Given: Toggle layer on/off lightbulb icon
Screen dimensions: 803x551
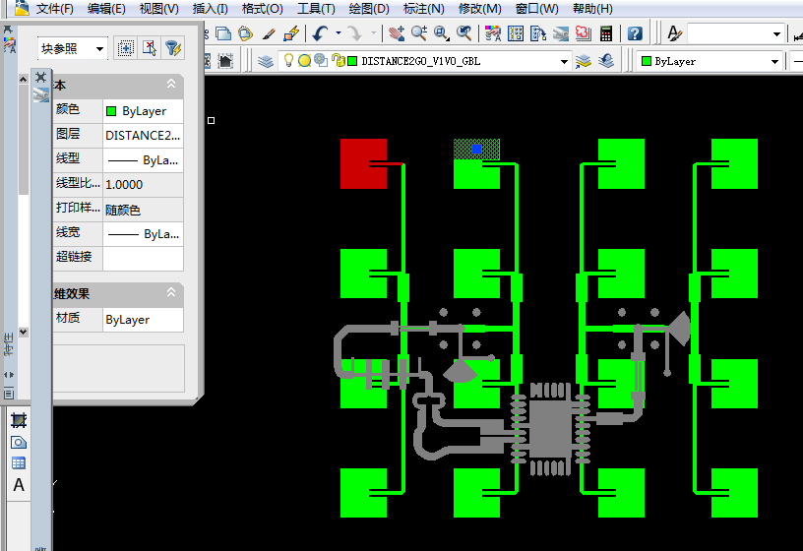Looking at the screenshot, I should coord(288,60).
